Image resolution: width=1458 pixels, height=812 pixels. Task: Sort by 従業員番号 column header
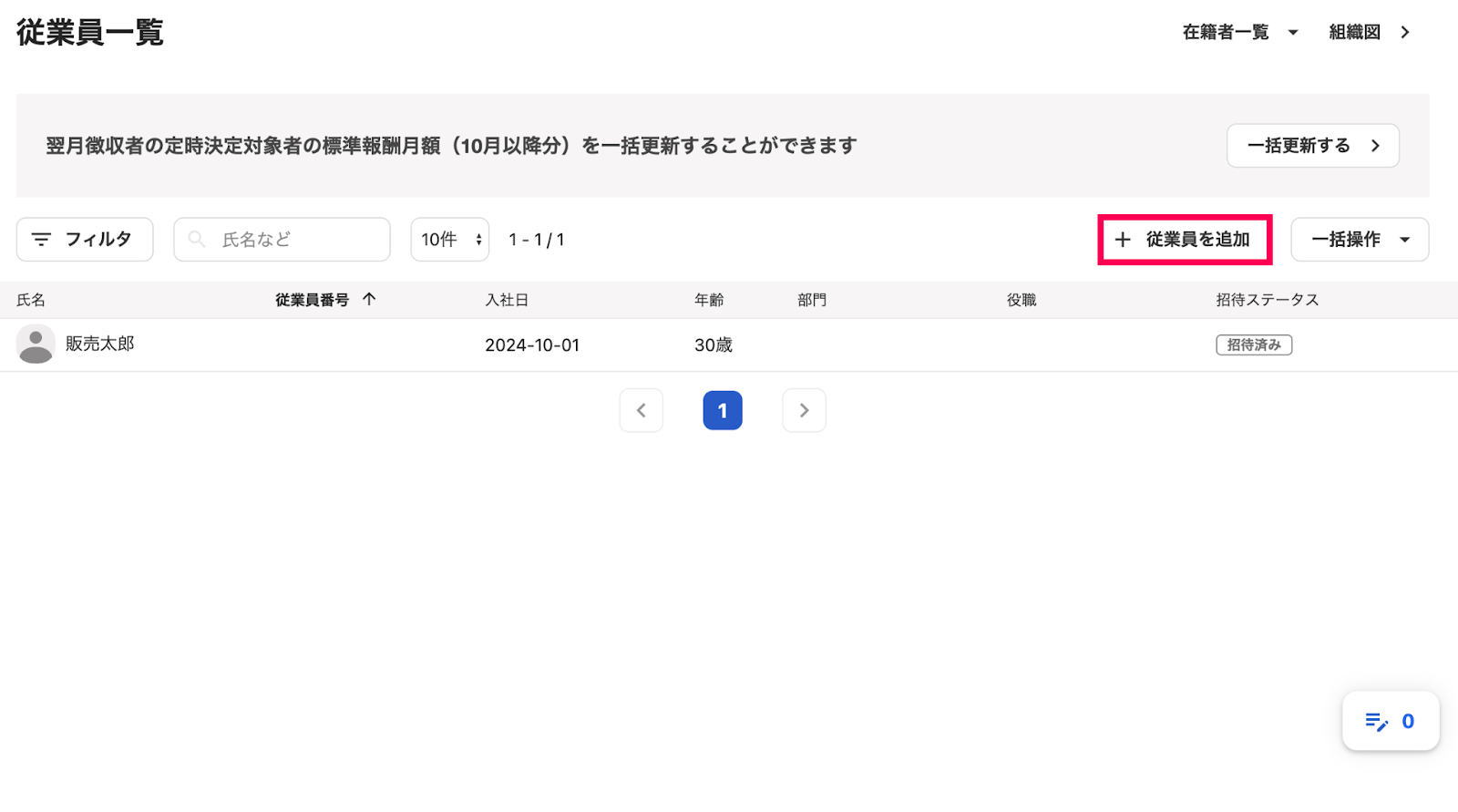pyautogui.click(x=313, y=300)
